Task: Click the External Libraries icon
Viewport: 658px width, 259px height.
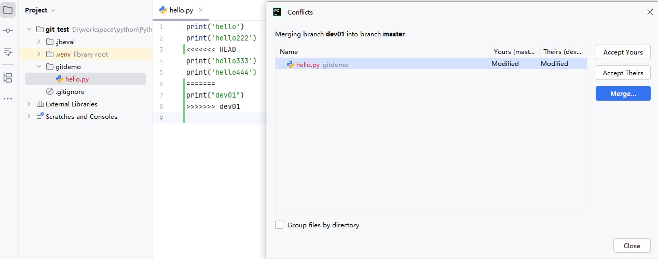Action: coord(40,104)
